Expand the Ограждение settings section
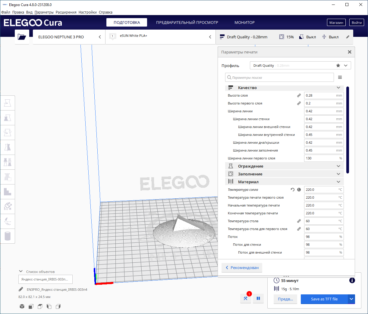368x314 pixels. pyautogui.click(x=285, y=166)
